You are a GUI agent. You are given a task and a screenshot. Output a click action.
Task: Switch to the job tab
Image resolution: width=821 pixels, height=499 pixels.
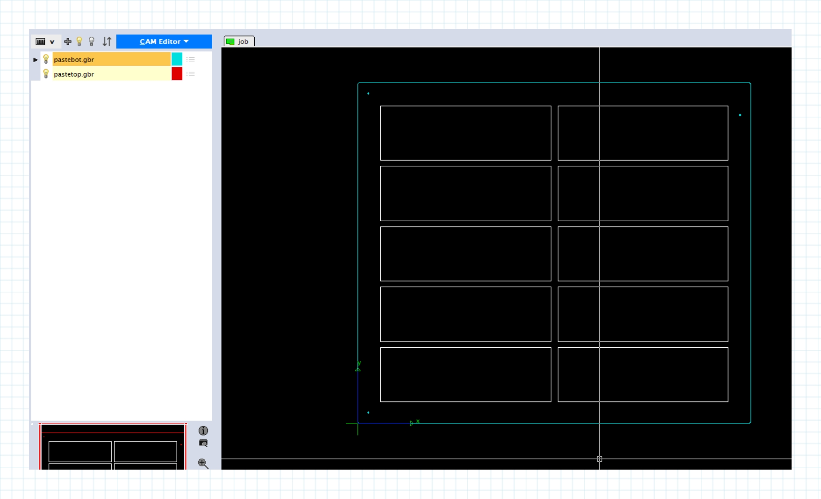[x=239, y=42]
